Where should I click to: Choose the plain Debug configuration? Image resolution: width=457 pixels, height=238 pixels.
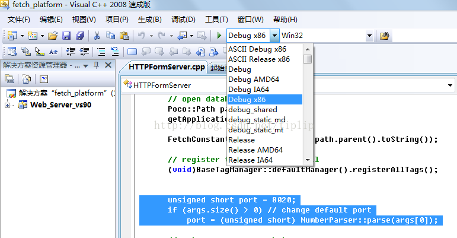(x=265, y=69)
